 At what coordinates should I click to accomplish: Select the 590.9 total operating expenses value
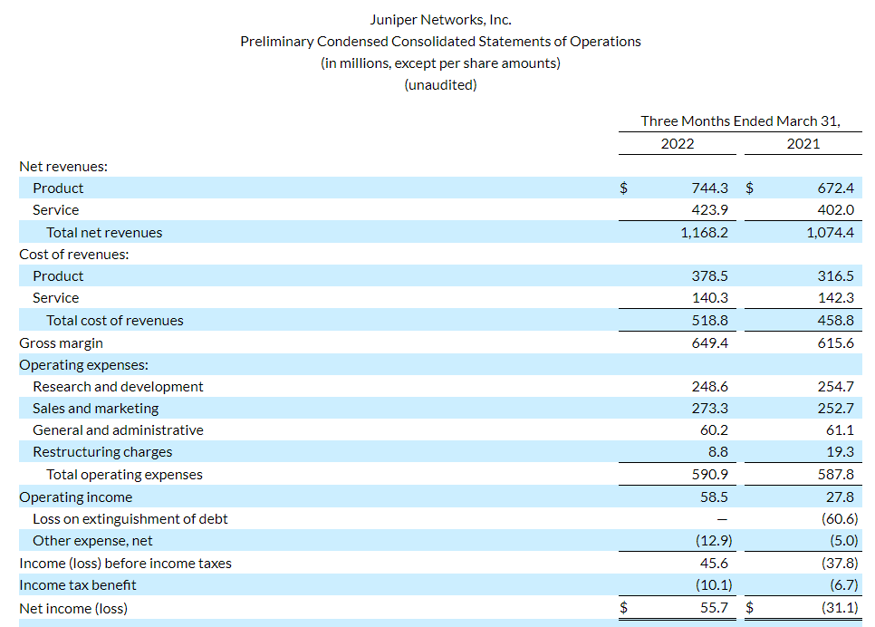[708, 474]
